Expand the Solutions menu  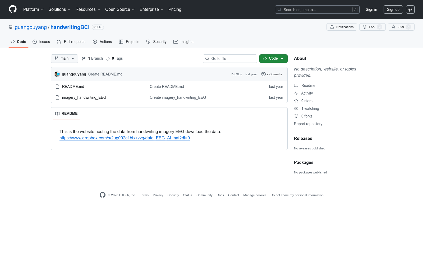pyautogui.click(x=59, y=10)
